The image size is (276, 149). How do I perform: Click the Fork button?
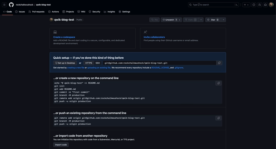tap(191, 20)
